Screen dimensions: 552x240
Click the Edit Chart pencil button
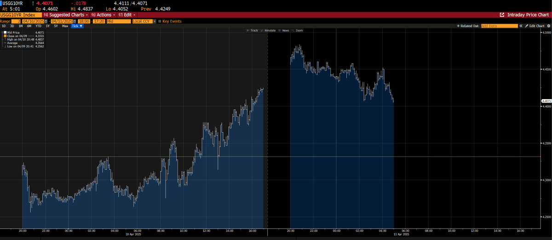pos(535,26)
